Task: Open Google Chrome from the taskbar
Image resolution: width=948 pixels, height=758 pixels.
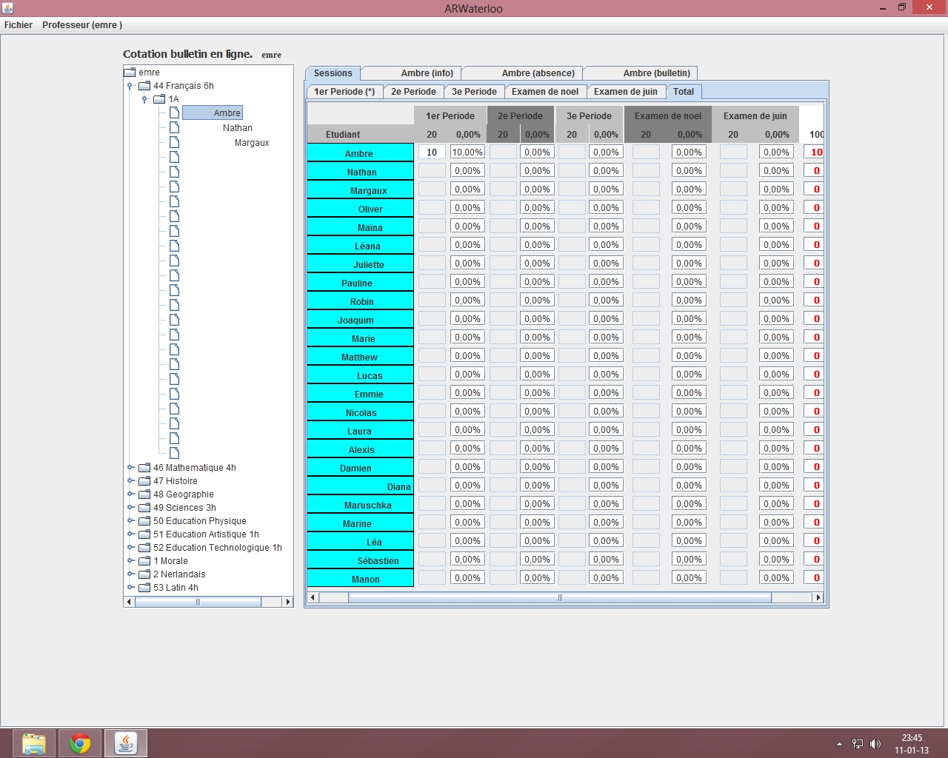Action: 80,743
